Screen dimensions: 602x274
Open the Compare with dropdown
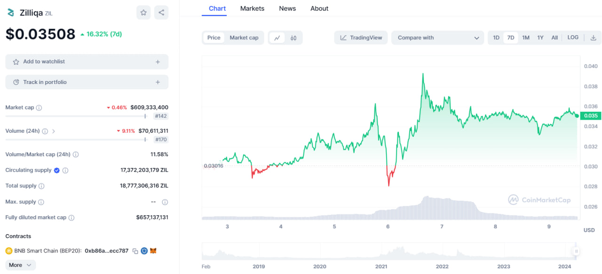437,38
